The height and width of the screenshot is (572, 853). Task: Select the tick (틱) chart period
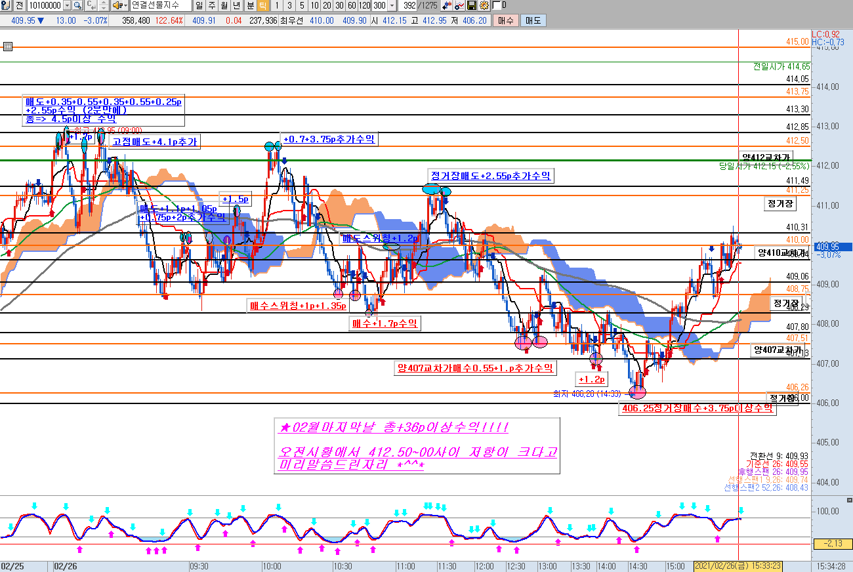click(x=262, y=5)
